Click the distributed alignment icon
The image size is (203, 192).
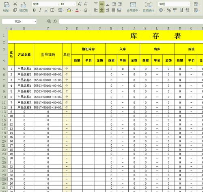point(119,10)
